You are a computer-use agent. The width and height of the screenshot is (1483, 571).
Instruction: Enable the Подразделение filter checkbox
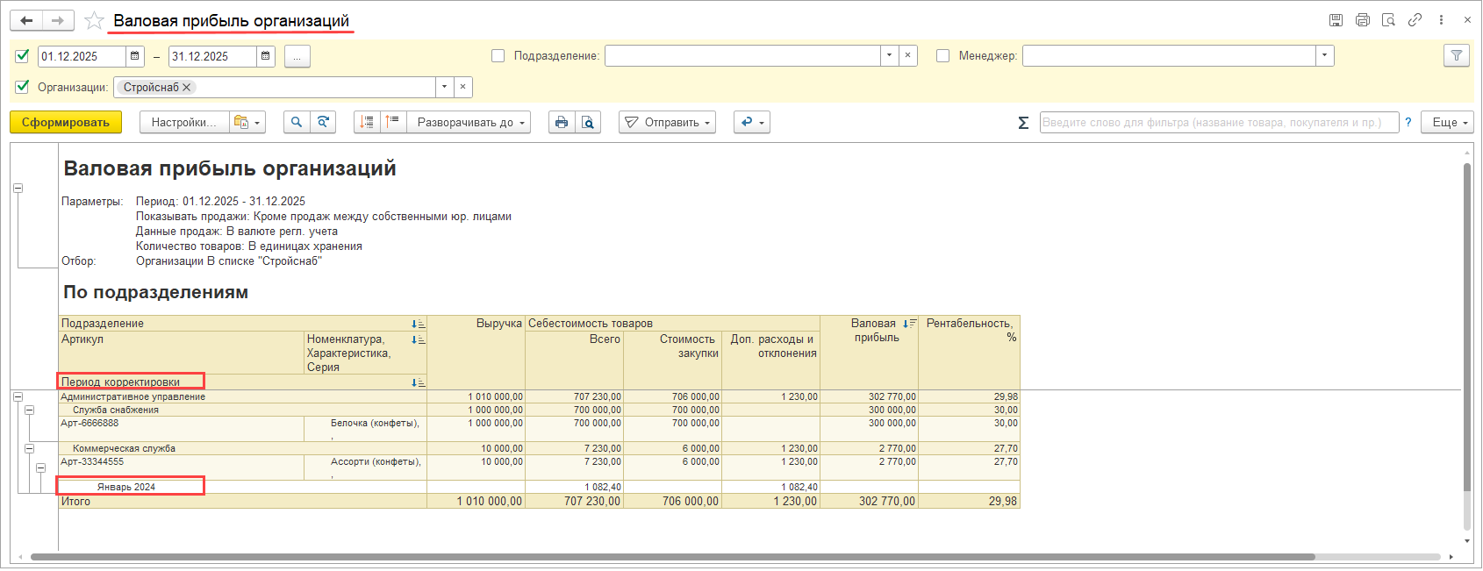point(498,56)
